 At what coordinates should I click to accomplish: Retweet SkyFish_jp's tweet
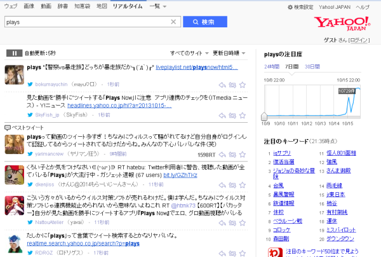pyautogui.click(x=232, y=115)
